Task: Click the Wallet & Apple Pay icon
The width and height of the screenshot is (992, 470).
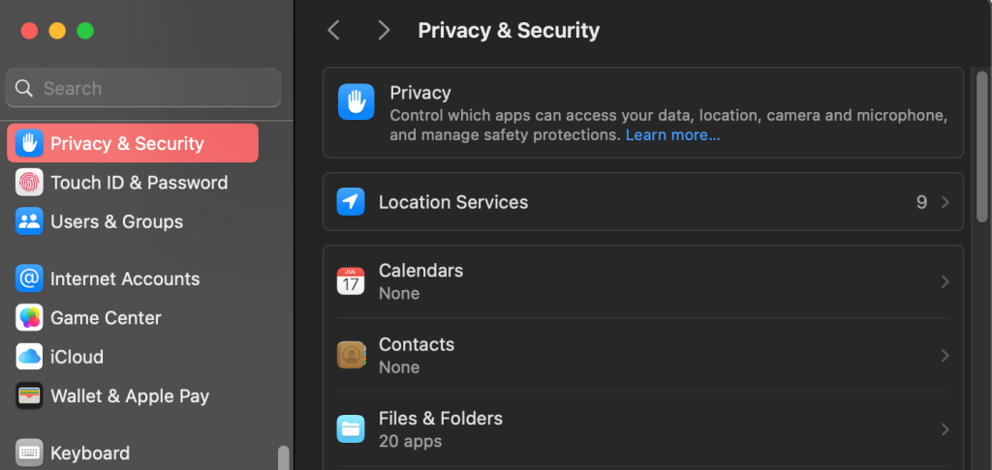Action: (29, 397)
